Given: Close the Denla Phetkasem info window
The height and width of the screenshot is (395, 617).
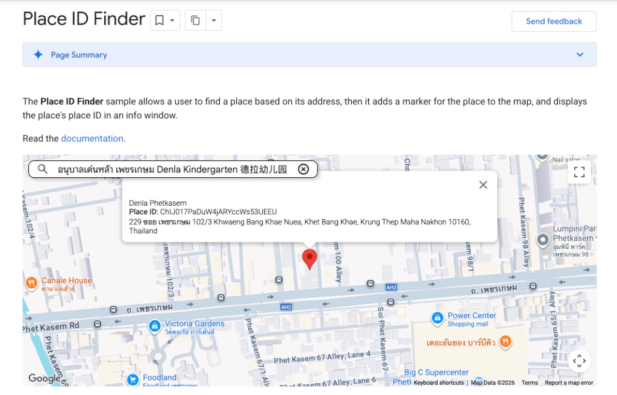Looking at the screenshot, I should tap(483, 185).
